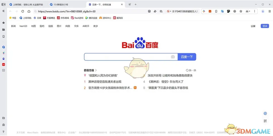Open 百度 bookmark in bookmarks bar
This screenshot has height=136, width=273.
click(37, 18)
